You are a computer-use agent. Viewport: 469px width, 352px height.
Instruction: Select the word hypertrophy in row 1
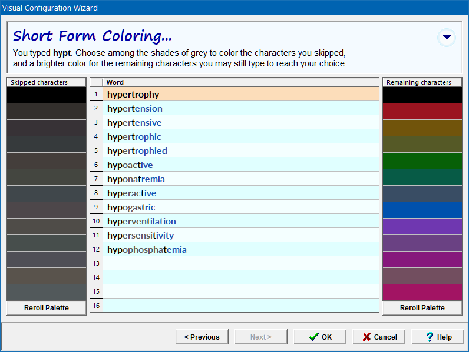point(133,95)
